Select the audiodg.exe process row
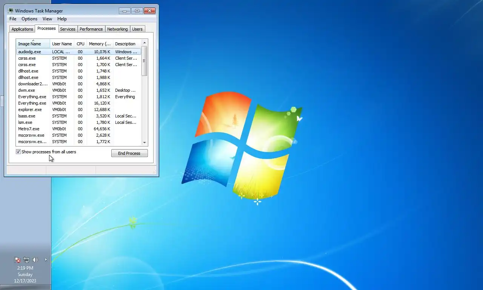This screenshot has width=483, height=290. [x=78, y=52]
